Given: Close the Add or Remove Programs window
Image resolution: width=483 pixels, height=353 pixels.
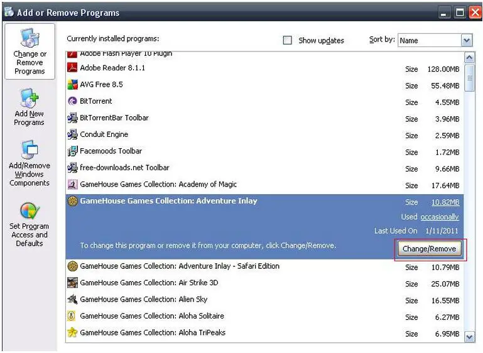Looking at the screenshot, I should [x=475, y=13].
